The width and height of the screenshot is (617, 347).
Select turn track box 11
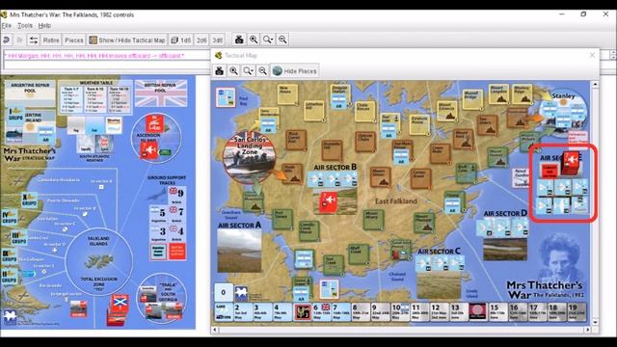(419, 311)
